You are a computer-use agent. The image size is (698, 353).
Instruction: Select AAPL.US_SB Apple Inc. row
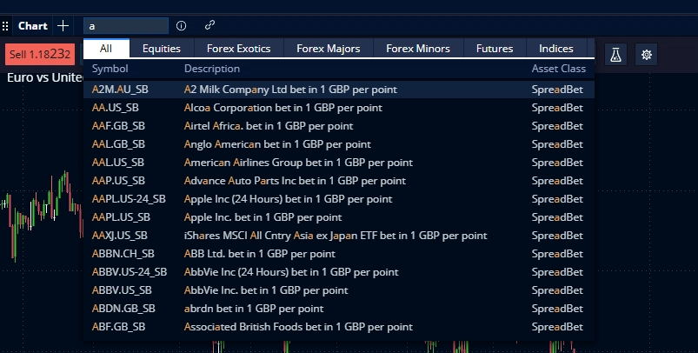point(339,217)
